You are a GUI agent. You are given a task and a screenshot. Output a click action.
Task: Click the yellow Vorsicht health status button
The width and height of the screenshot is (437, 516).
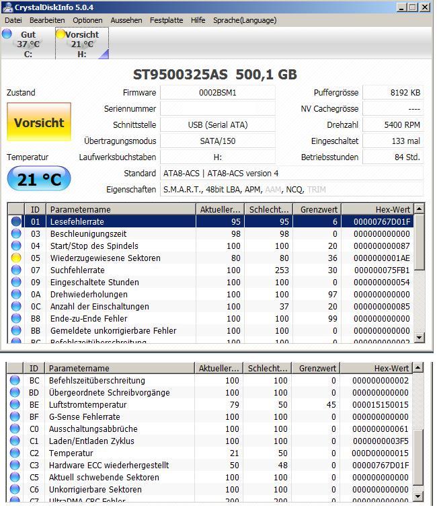pos(39,122)
